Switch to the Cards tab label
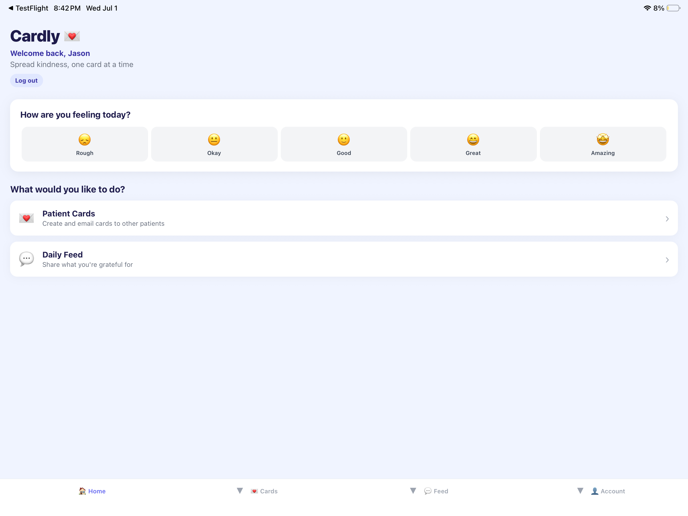Image resolution: width=688 pixels, height=516 pixels. pos(269,491)
